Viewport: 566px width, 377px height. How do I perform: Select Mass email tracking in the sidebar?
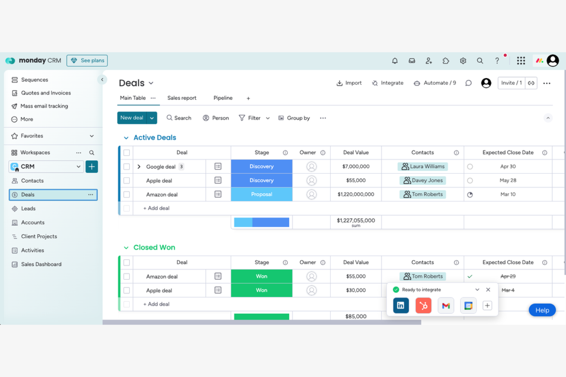pos(44,106)
